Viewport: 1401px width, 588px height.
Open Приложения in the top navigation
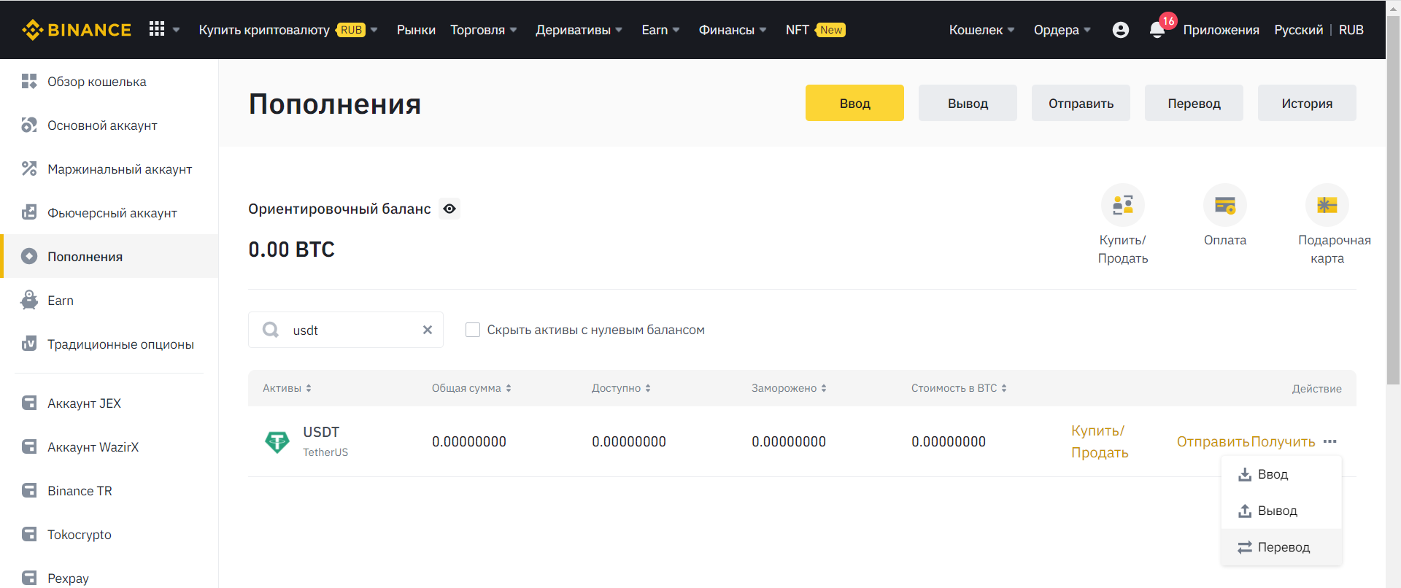tap(1221, 30)
